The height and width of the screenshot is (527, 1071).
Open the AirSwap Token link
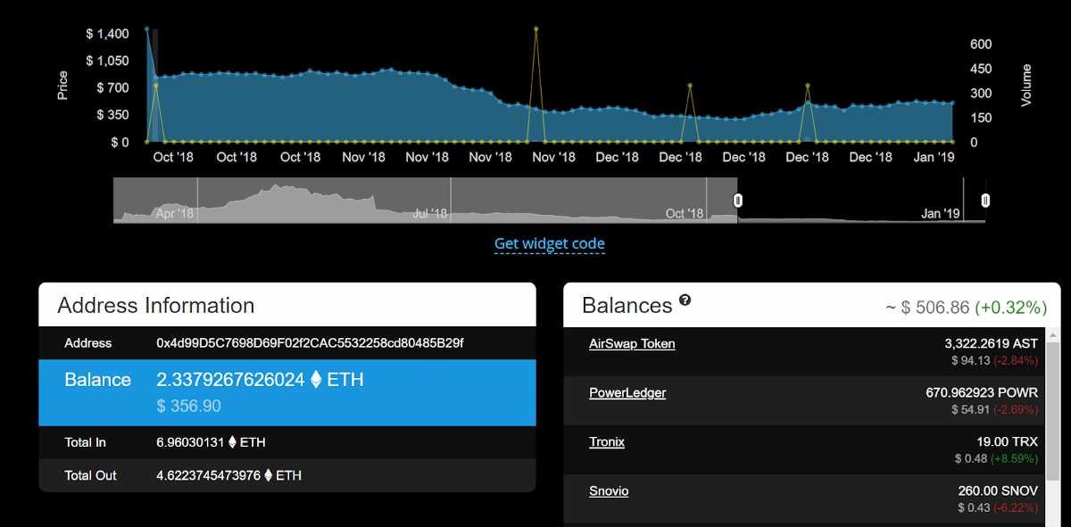click(632, 343)
